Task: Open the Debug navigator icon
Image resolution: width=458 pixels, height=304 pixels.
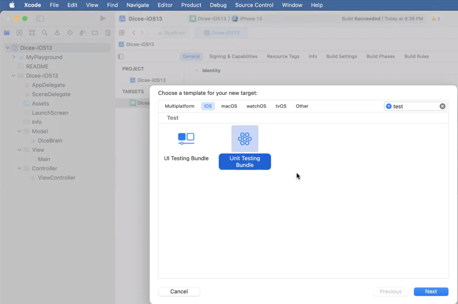Action: point(83,33)
